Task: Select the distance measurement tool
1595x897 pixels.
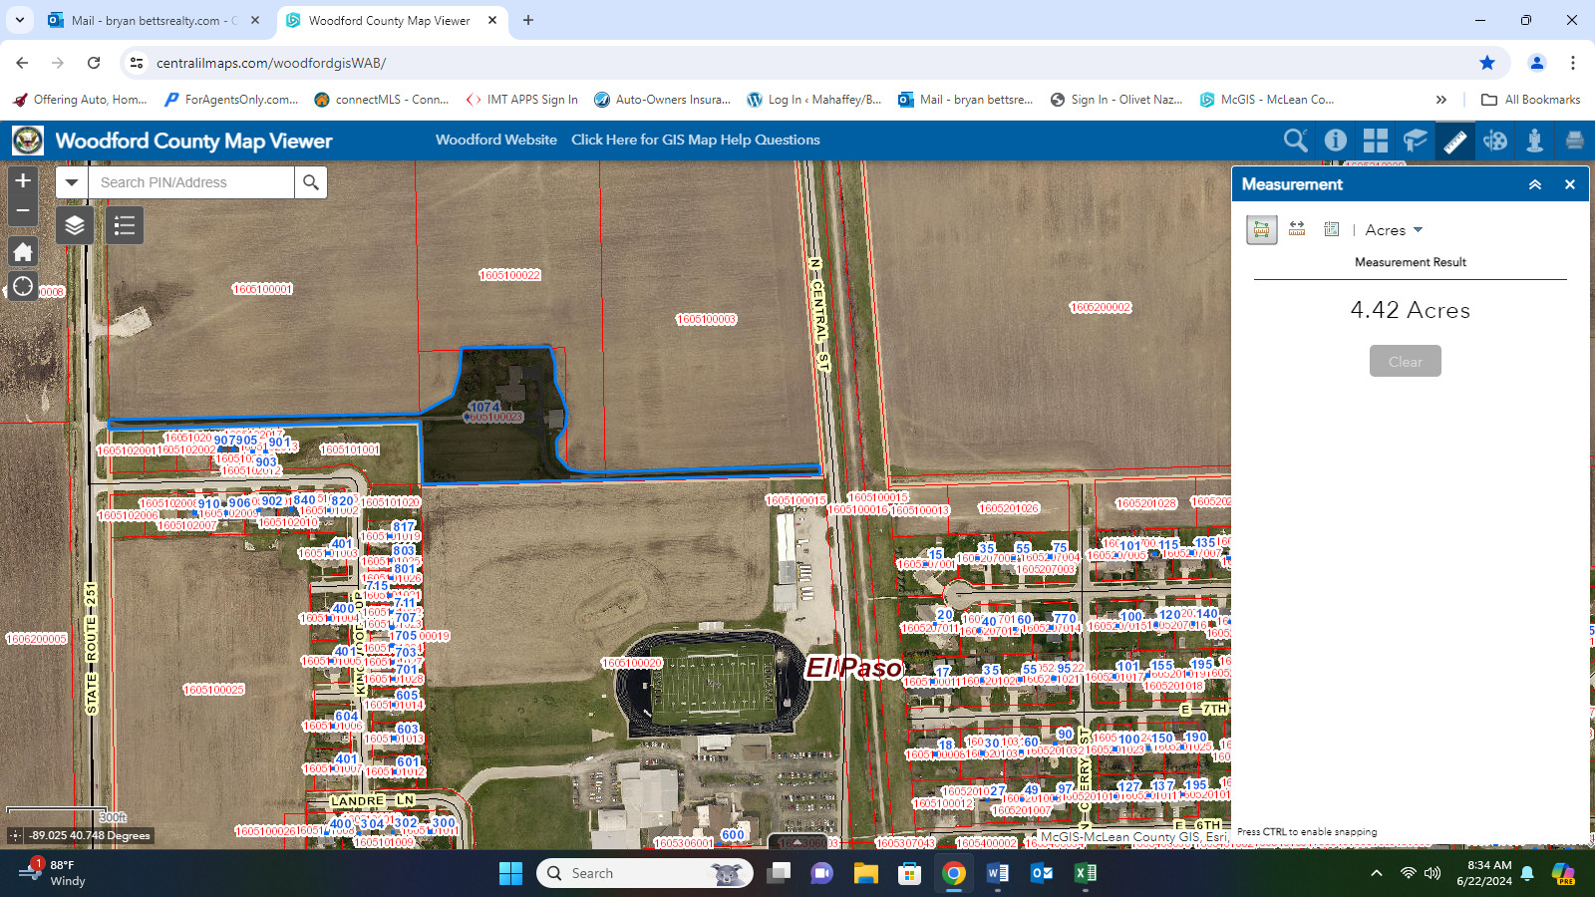Action: 1297,229
